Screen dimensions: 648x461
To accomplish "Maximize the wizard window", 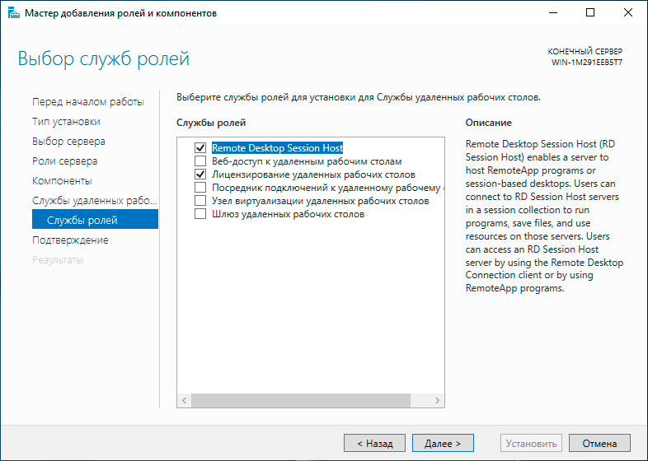I will pyautogui.click(x=590, y=12).
